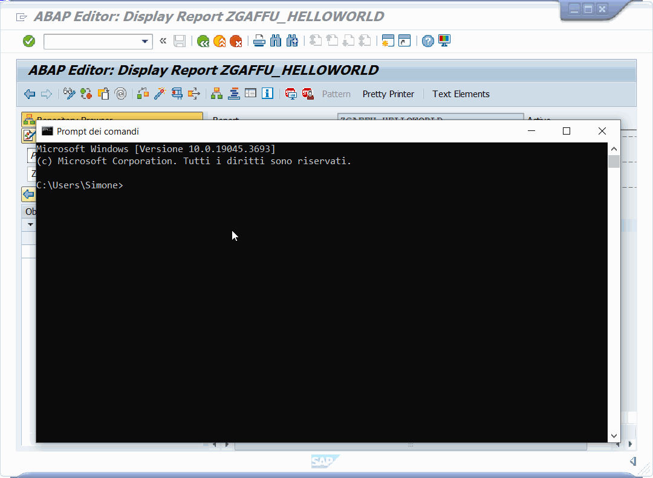Click the Check syntax icon

(x=143, y=94)
